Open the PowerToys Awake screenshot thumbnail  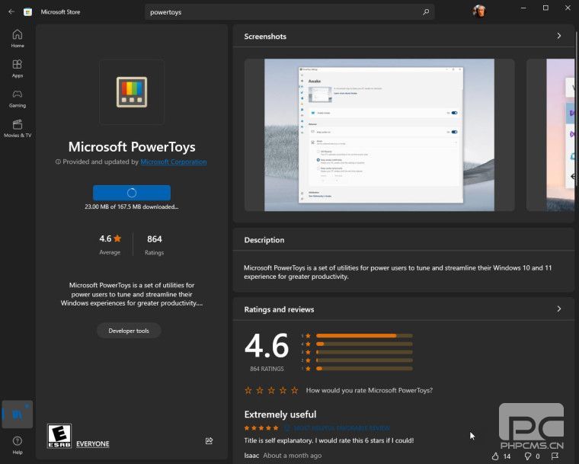pyautogui.click(x=379, y=135)
